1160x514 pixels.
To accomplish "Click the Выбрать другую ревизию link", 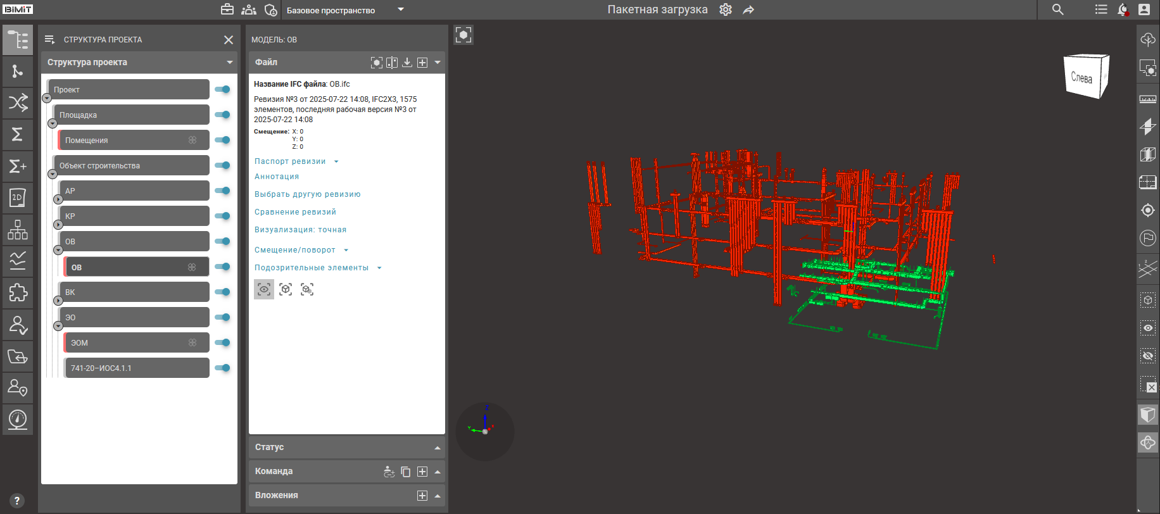I will [307, 194].
